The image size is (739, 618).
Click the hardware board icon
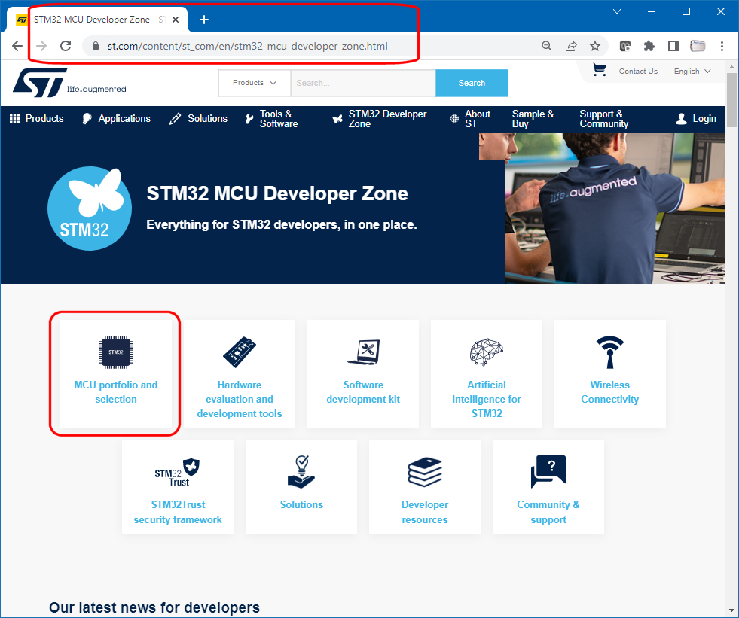point(240,352)
